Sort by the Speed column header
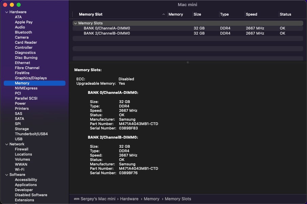 click(252, 14)
